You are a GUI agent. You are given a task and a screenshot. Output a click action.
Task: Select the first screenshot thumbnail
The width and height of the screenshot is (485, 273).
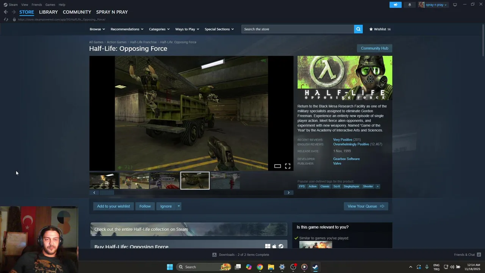104,180
